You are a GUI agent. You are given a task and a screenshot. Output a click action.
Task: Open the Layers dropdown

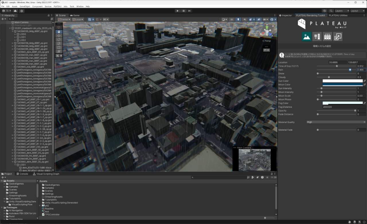(x=342, y=11)
